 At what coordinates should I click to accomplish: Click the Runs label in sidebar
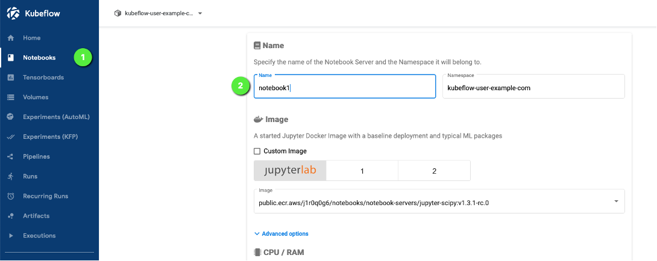30,177
